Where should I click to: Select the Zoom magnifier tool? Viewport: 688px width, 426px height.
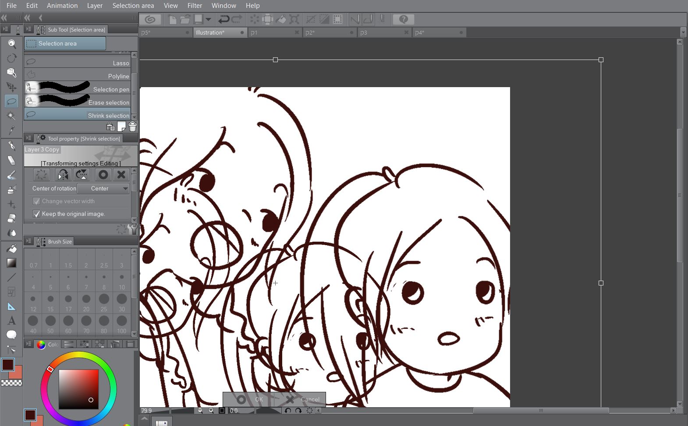click(x=12, y=44)
